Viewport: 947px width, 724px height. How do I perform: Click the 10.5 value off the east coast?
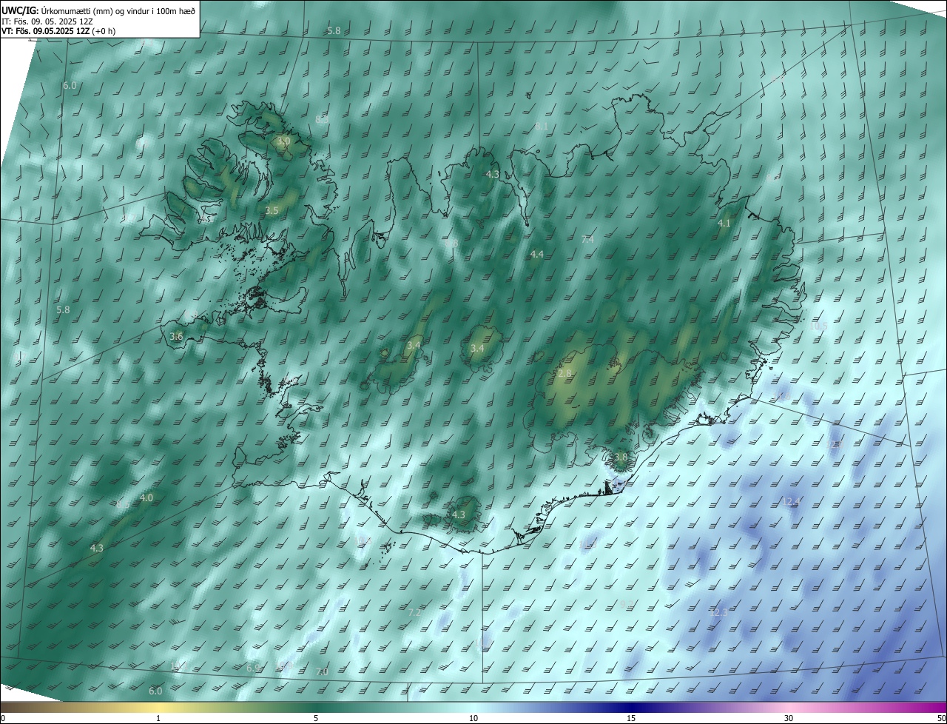tap(819, 326)
